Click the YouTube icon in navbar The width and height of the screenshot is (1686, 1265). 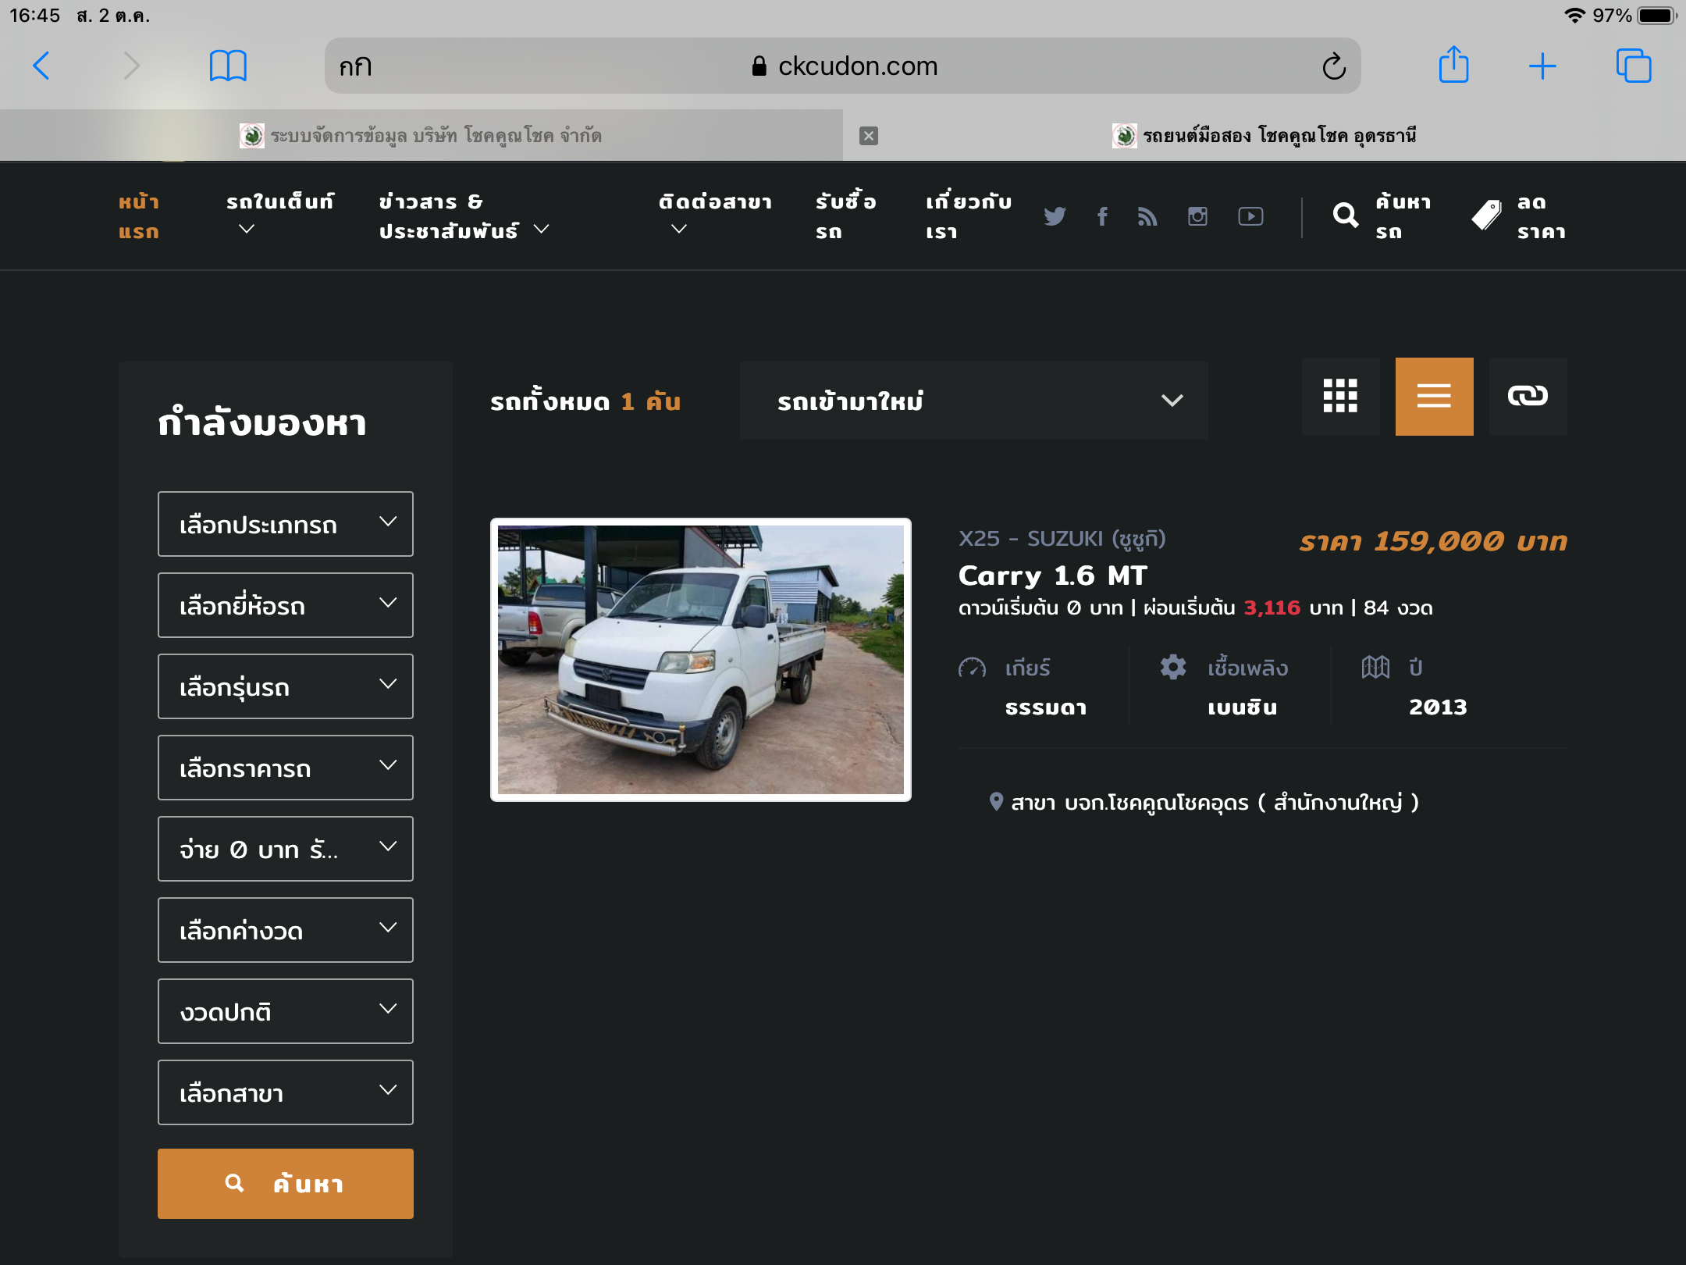pos(1250,216)
